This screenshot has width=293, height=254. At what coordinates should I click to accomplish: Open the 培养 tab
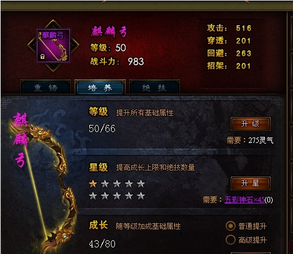100,88
